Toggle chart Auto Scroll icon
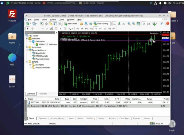 coord(144,24)
